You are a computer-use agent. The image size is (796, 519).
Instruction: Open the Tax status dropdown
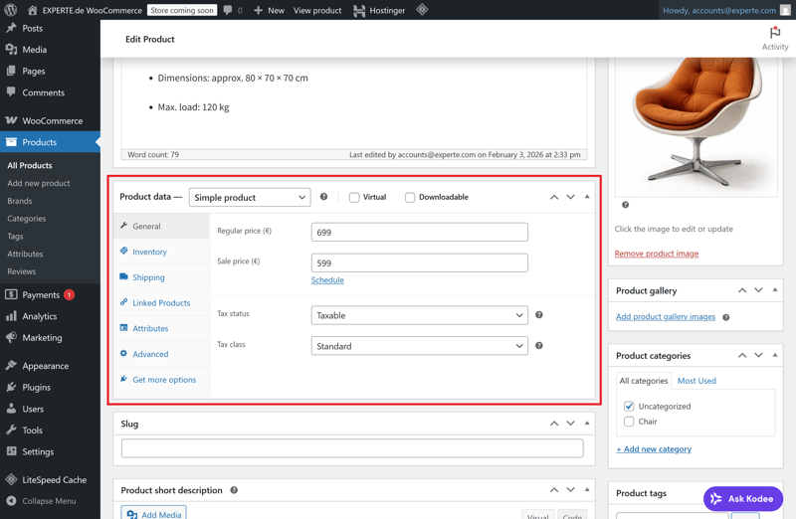(x=419, y=315)
